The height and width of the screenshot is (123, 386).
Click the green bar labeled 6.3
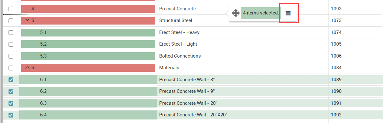click(88, 103)
